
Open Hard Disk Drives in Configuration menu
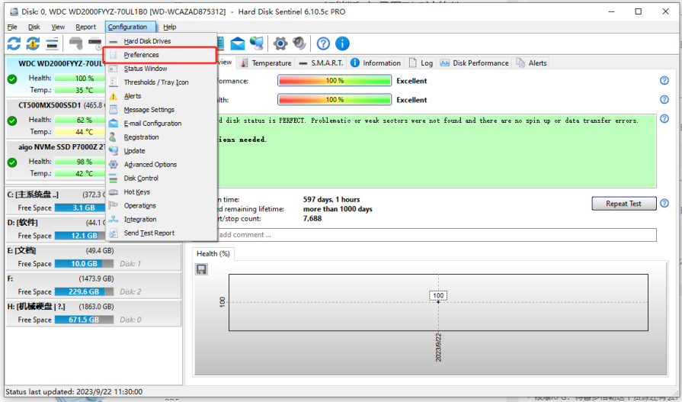[162, 41]
